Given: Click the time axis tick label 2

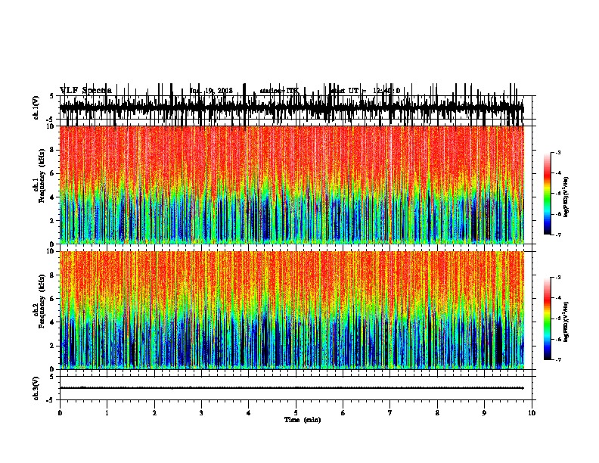Looking at the screenshot, I should click(x=154, y=413).
